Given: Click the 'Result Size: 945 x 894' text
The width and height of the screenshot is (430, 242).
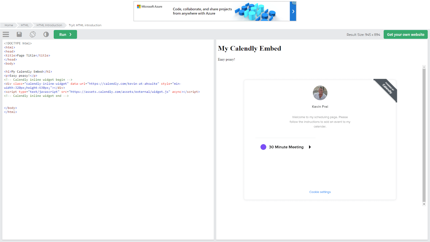Looking at the screenshot, I should (x=363, y=35).
